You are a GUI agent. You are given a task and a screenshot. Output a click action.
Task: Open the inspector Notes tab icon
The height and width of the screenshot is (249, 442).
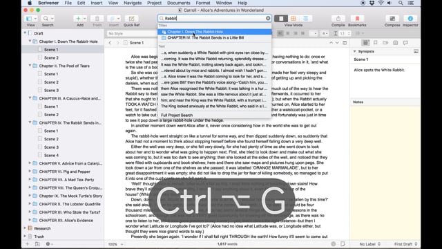pyautogui.click(x=365, y=43)
